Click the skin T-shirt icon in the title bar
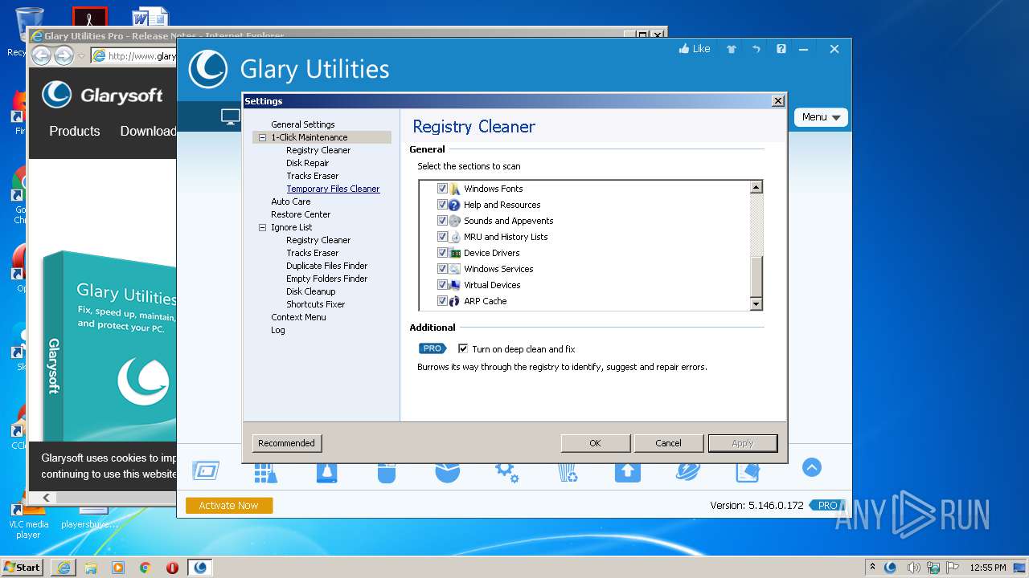 tap(732, 49)
